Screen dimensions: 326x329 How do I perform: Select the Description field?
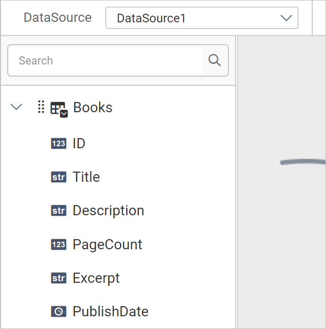click(108, 211)
